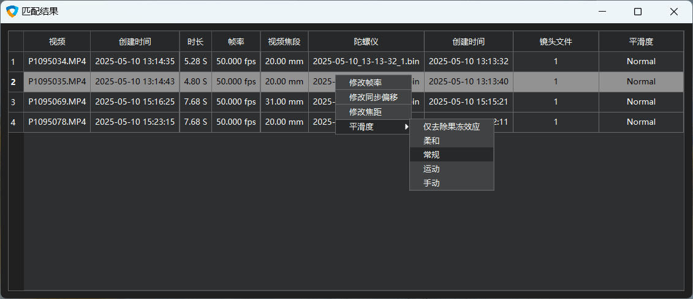
Task: Click 31.00 mm focal length cell
Action: coord(284,102)
